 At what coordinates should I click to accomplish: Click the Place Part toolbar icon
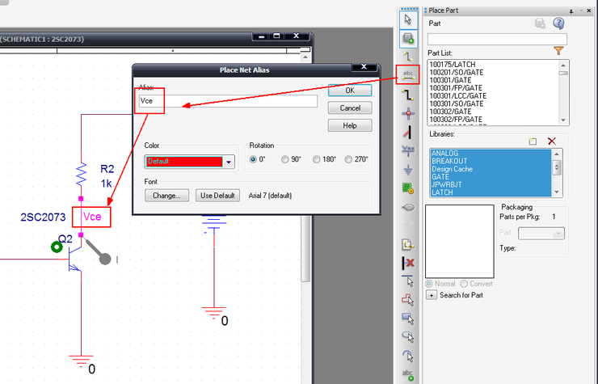click(408, 37)
